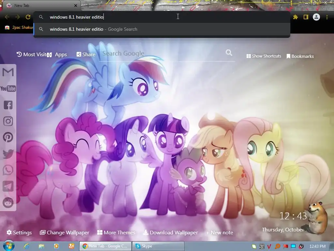334x251 pixels.
Task: Open the Chrome profile avatar
Action: click(x=316, y=17)
